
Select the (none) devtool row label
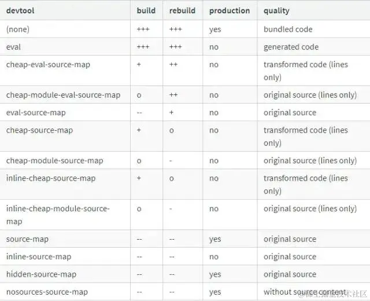tap(18, 30)
